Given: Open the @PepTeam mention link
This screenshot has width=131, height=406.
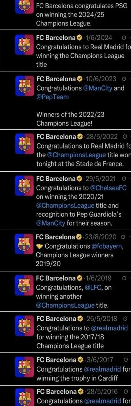Looking at the screenshot, I should point(52,97).
